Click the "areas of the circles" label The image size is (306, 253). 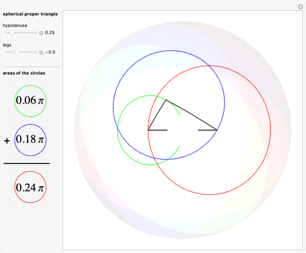pyautogui.click(x=24, y=73)
